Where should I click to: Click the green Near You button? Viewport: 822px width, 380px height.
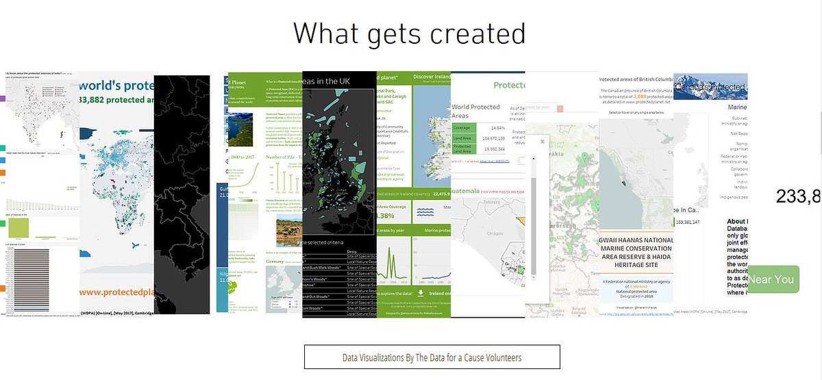tap(773, 279)
